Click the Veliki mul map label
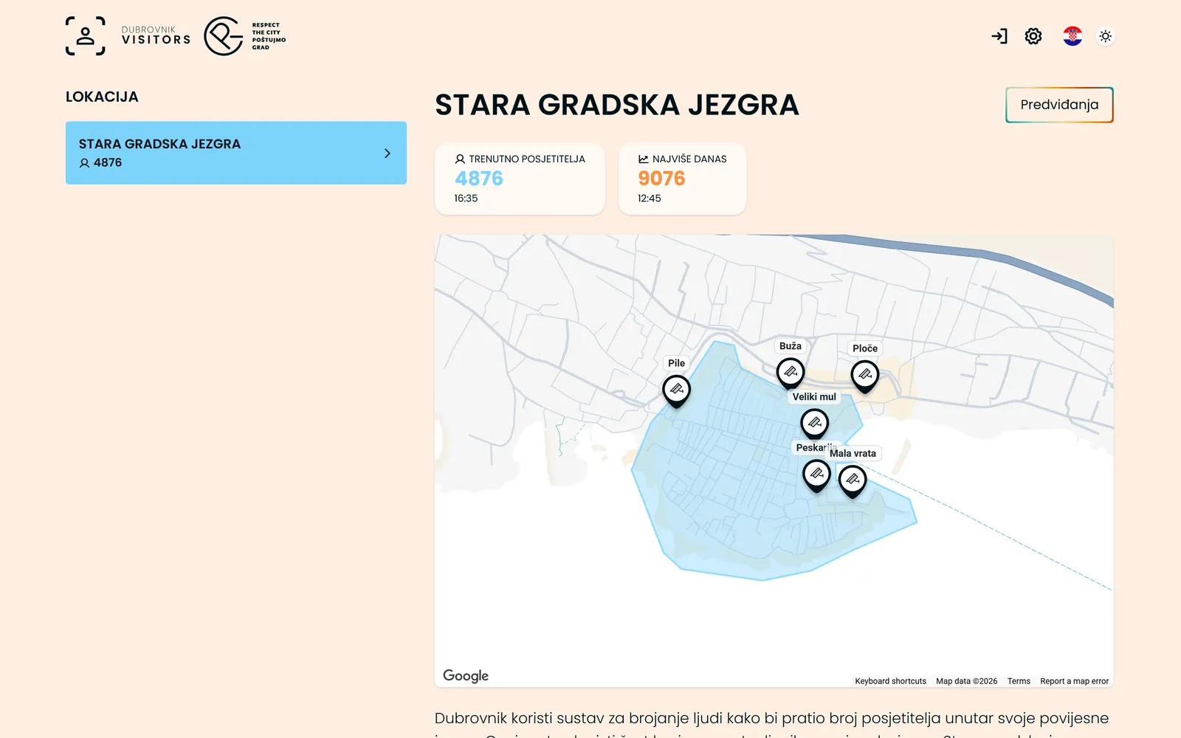This screenshot has height=738, width=1181. click(814, 397)
